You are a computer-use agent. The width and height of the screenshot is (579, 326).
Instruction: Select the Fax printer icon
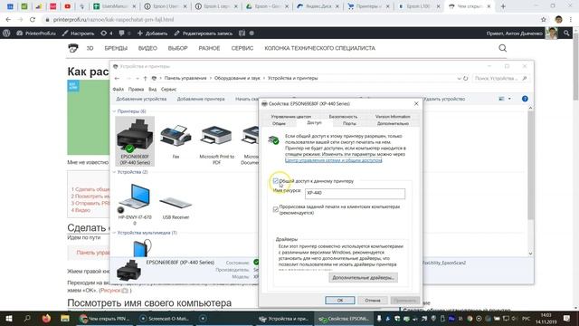pyautogui.click(x=176, y=136)
